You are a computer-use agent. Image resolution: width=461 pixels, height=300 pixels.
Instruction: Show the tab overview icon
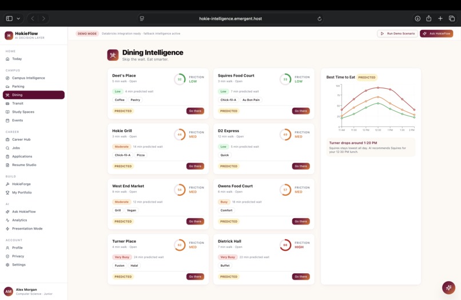452,18
